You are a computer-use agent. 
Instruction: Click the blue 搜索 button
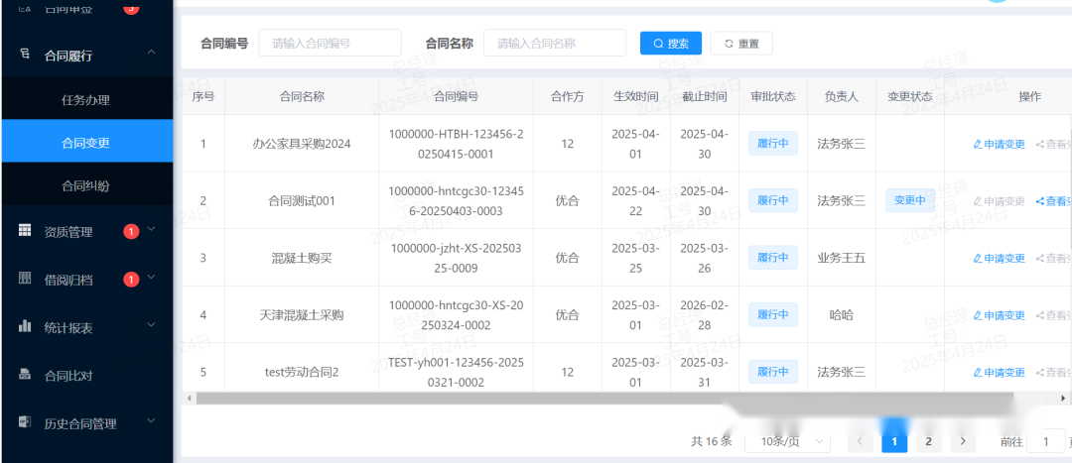click(671, 44)
